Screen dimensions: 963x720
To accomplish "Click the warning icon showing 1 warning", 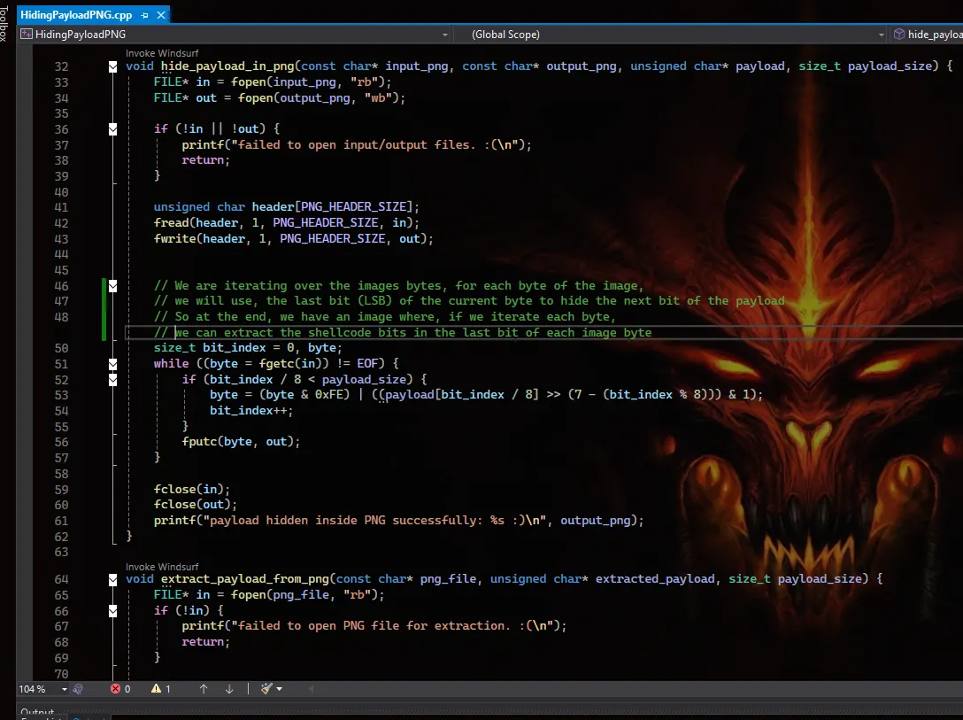I will [x=158, y=688].
